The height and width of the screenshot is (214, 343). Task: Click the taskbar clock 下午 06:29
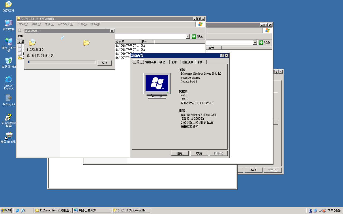tap(334, 211)
